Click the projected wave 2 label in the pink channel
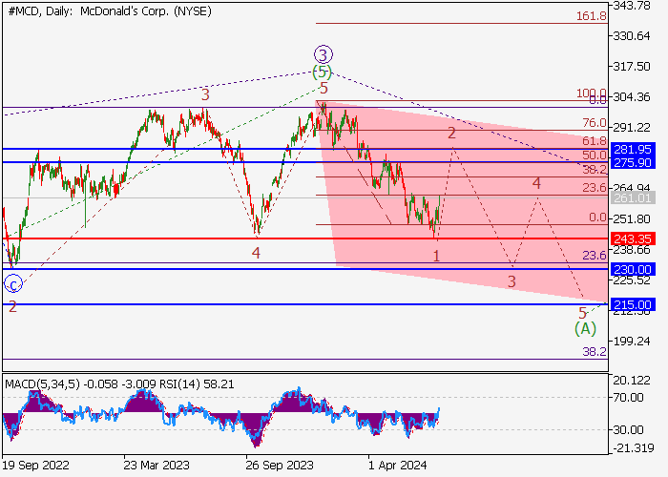 click(451, 134)
